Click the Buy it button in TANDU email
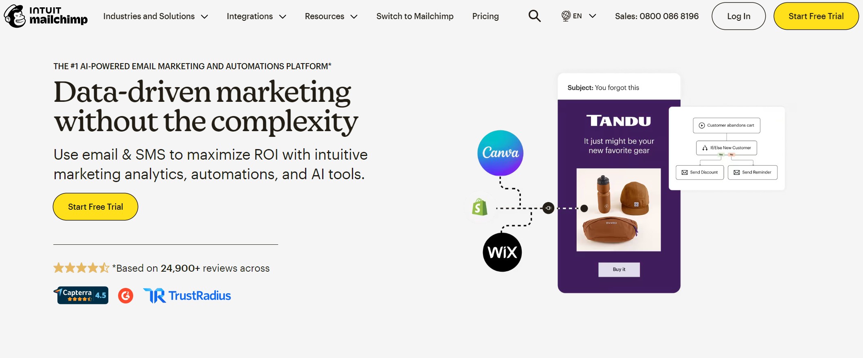The width and height of the screenshot is (863, 358). 619,269
